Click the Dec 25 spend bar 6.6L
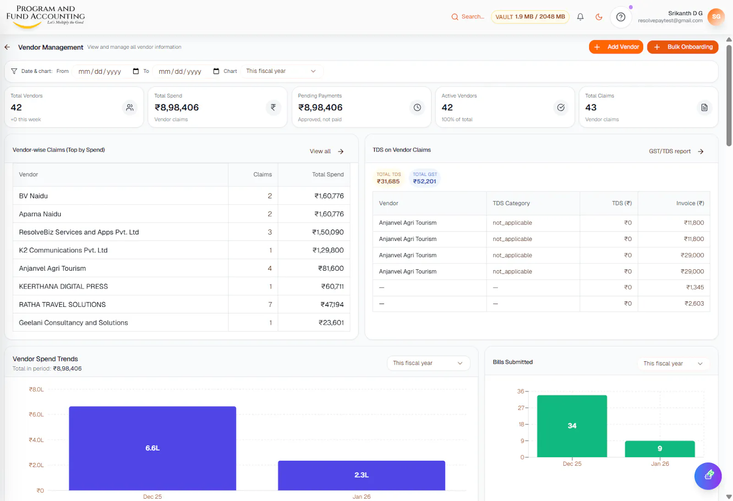Image resolution: width=733 pixels, height=501 pixels. click(x=153, y=448)
